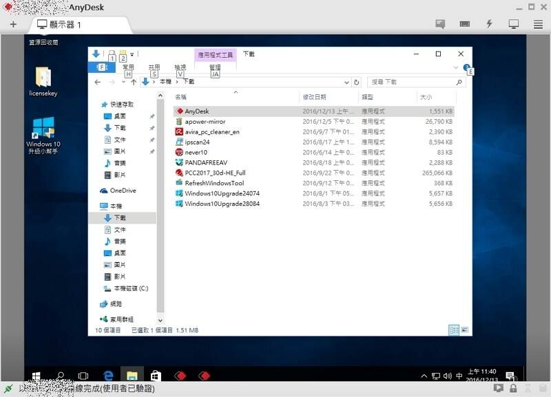The height and width of the screenshot is (397, 551).
Task: Open the Action Center notifications icon
Action: coord(510,376)
